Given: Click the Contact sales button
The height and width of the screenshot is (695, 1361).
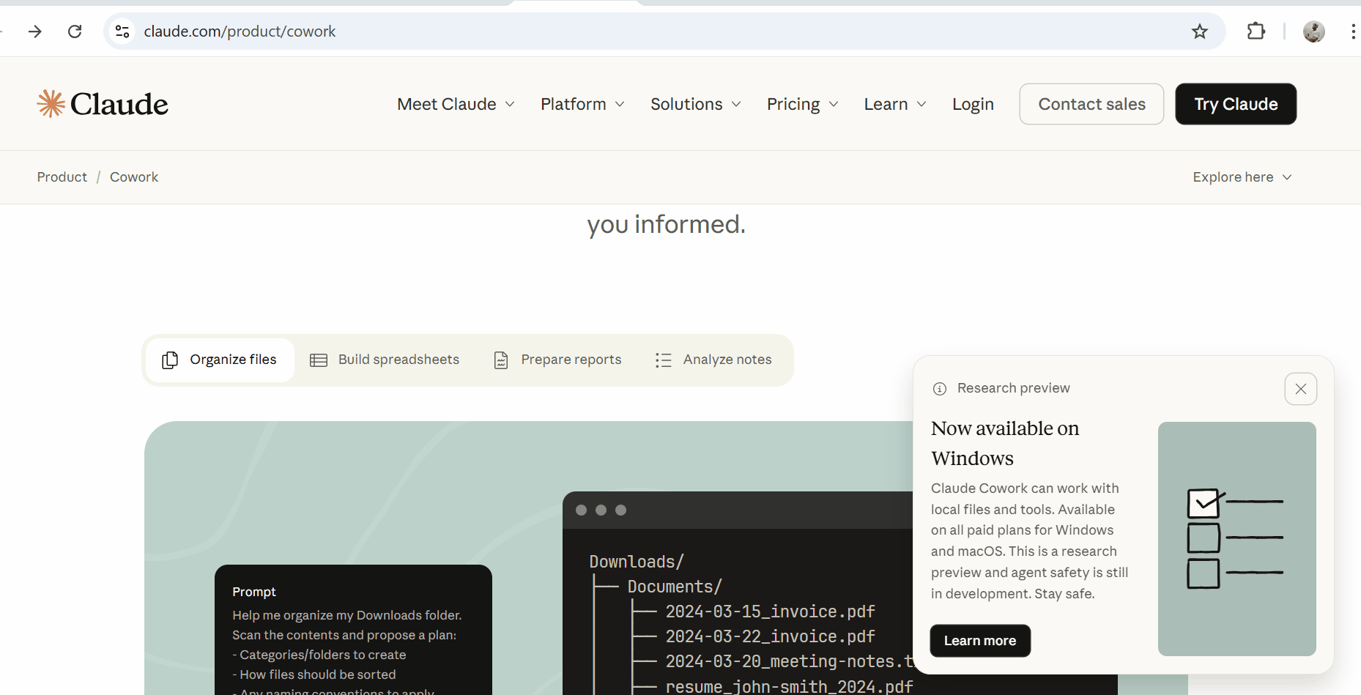Looking at the screenshot, I should pos(1091,104).
